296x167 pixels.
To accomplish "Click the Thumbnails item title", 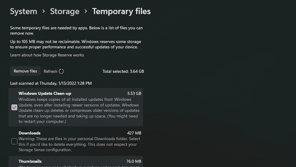I will tap(30, 161).
